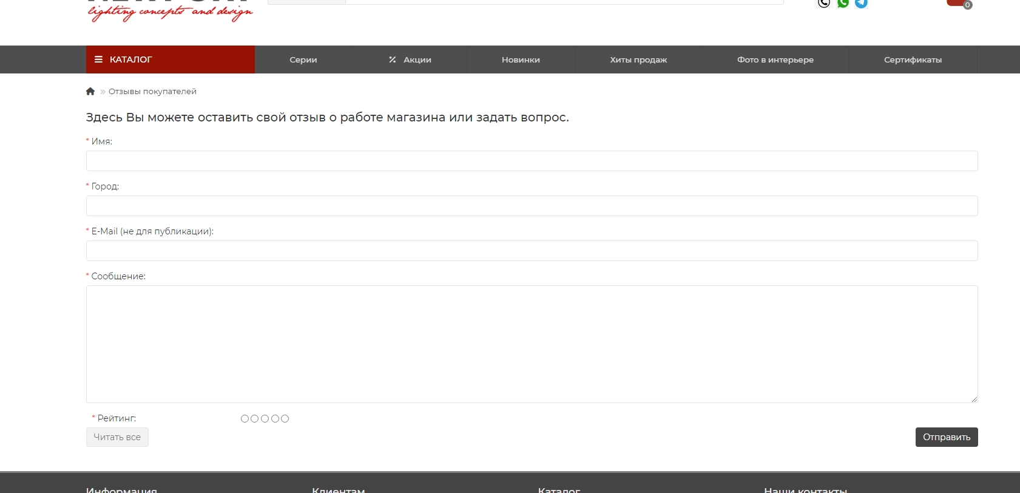Open Хиты продаж section

(x=638, y=59)
